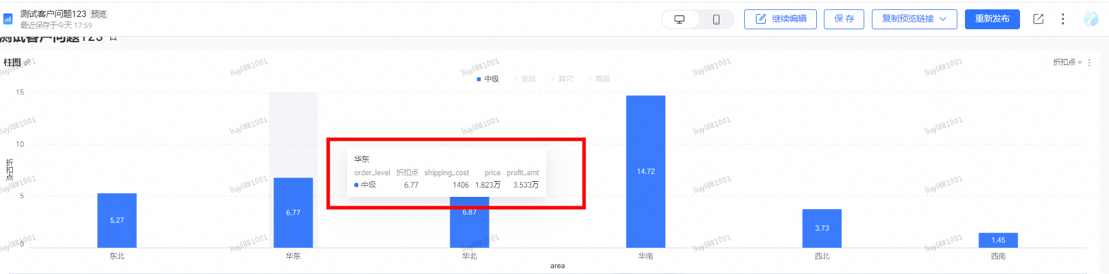Expand the 复制预览链接 dropdown

[943, 19]
